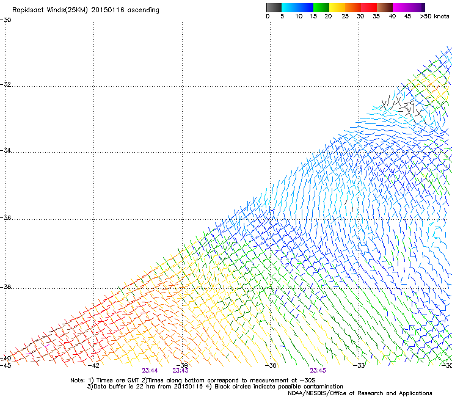Click the '10' legend scale label
Viewport: 452px width, 397px height.
tap(299, 16)
